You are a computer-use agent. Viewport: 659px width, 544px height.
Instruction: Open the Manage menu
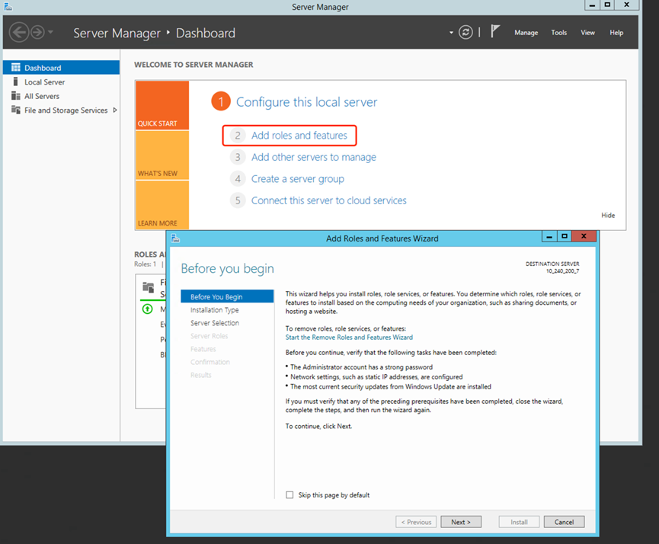[526, 33]
